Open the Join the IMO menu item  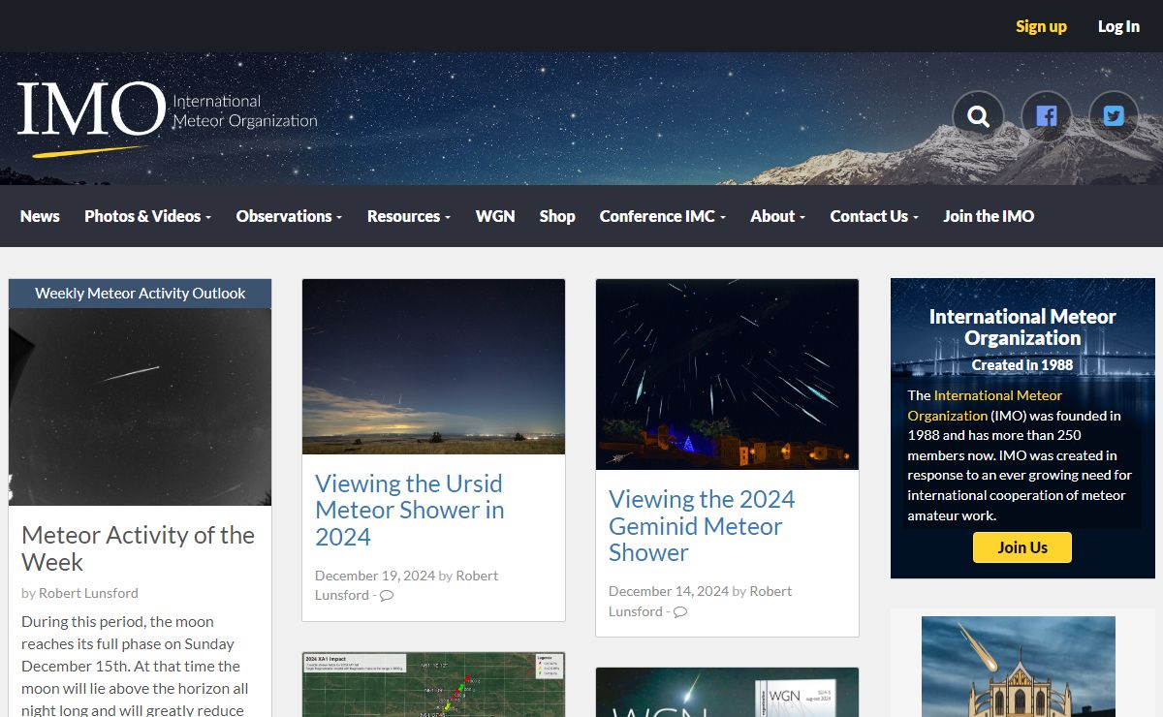pyautogui.click(x=989, y=216)
